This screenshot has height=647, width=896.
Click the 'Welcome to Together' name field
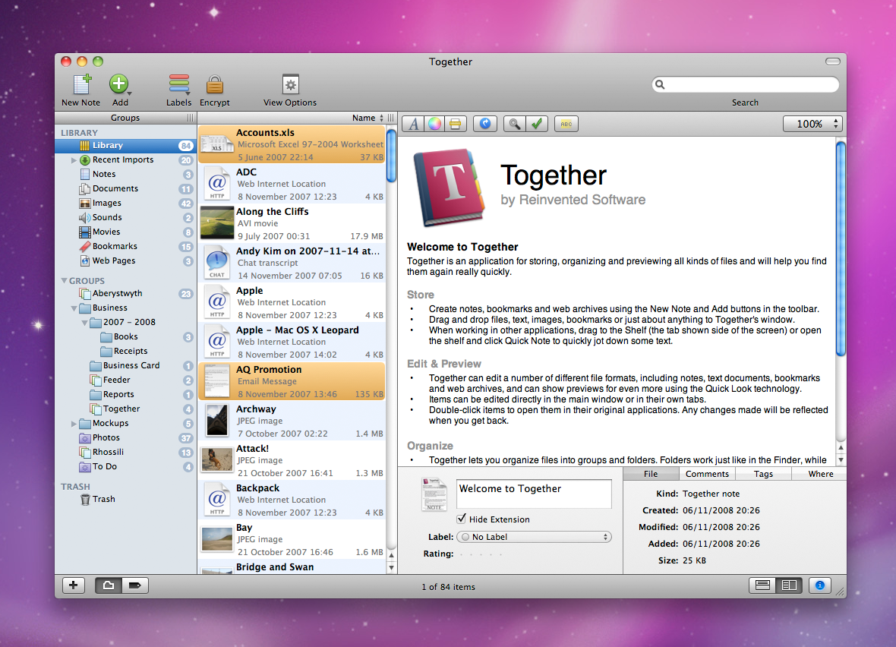(534, 494)
